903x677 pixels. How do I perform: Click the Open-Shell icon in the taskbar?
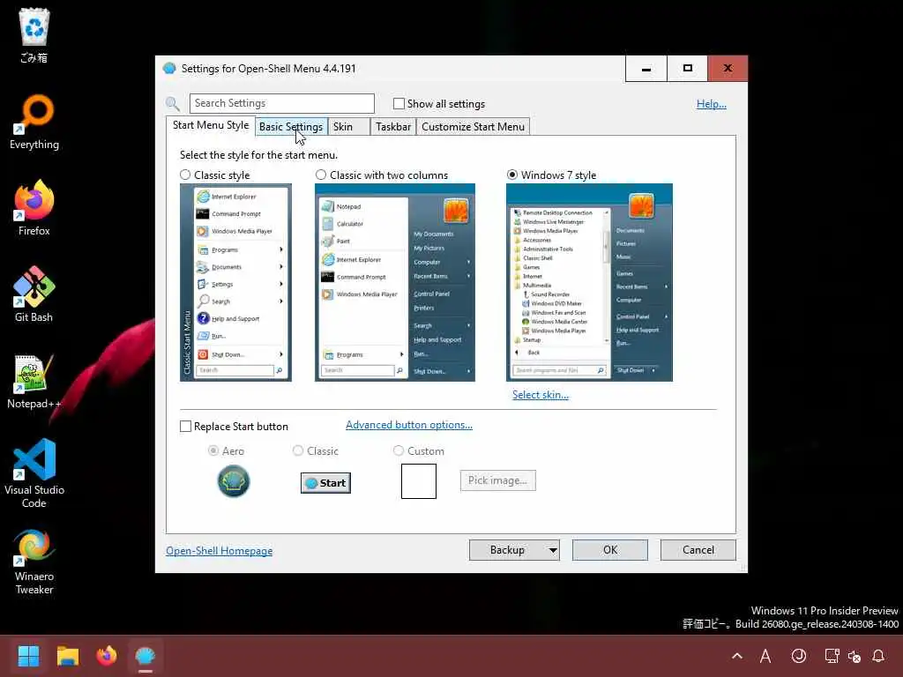click(146, 656)
